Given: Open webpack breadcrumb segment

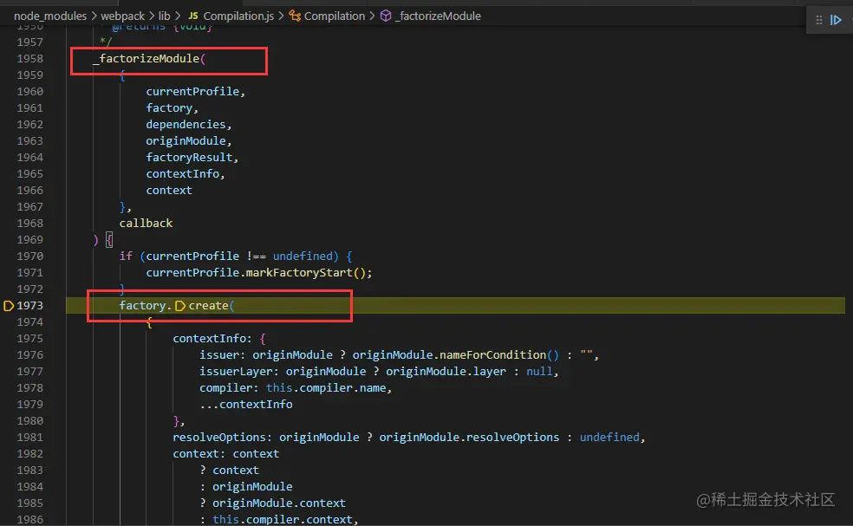Looking at the screenshot, I should (122, 16).
